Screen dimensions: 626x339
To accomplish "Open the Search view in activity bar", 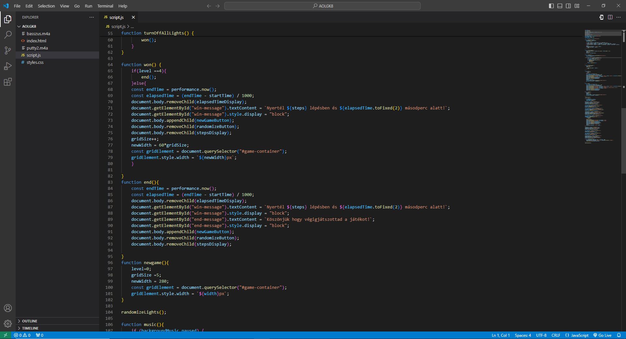I will click(8, 35).
